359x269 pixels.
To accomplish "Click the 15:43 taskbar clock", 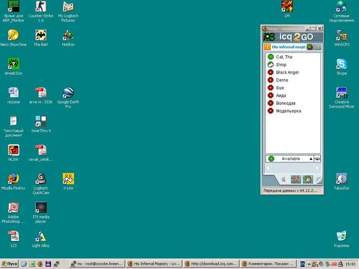I will pyautogui.click(x=350, y=264).
